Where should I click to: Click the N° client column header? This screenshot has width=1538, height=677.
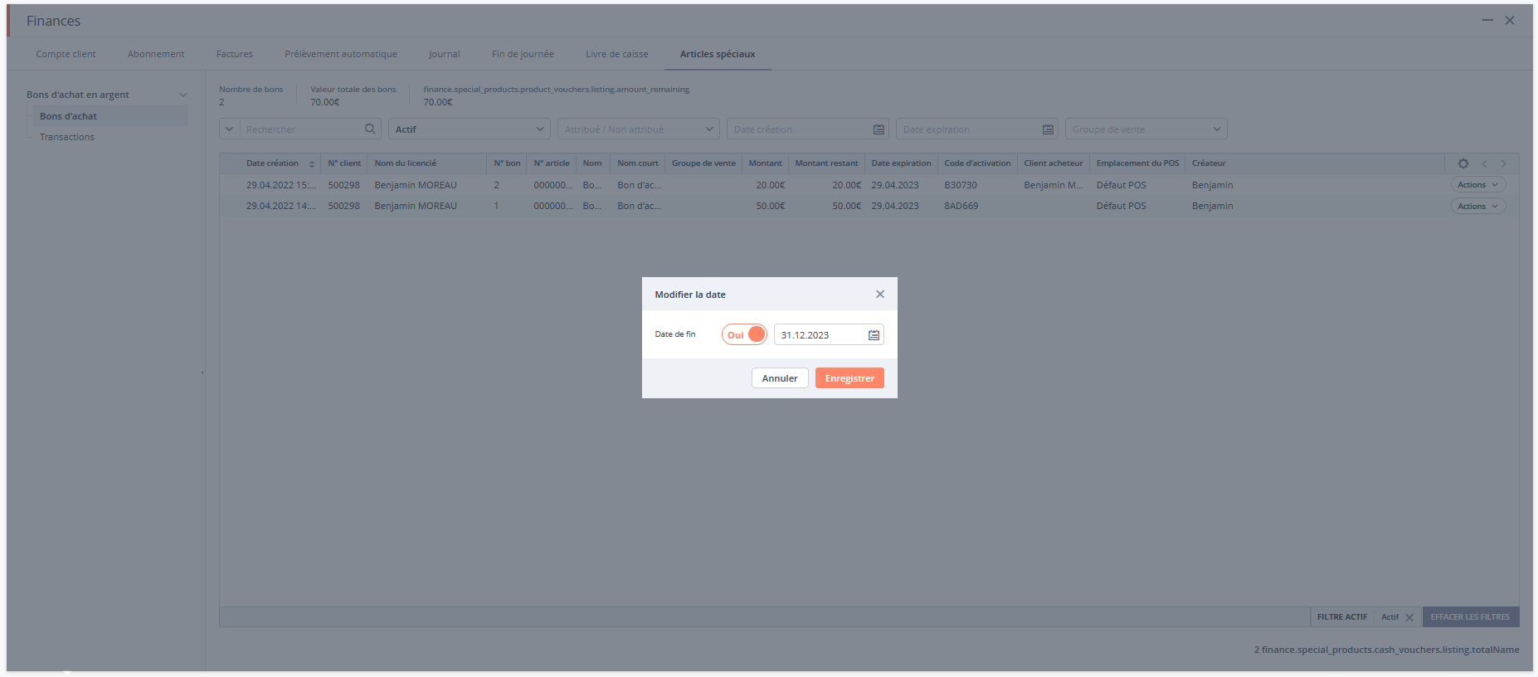[344, 163]
